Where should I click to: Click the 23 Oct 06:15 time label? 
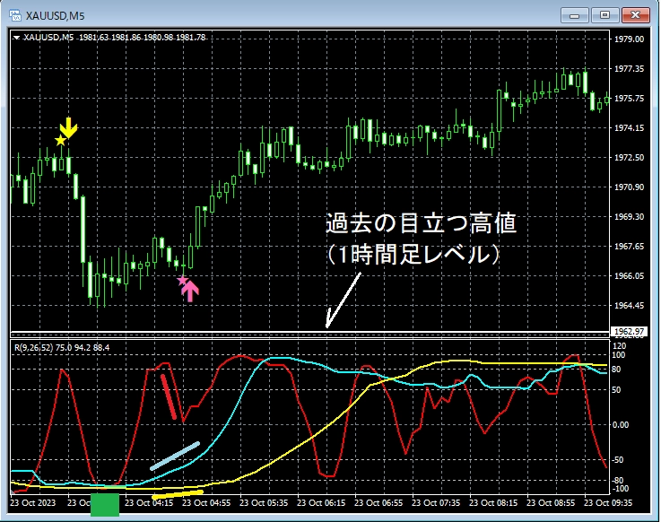pyautogui.click(x=321, y=502)
